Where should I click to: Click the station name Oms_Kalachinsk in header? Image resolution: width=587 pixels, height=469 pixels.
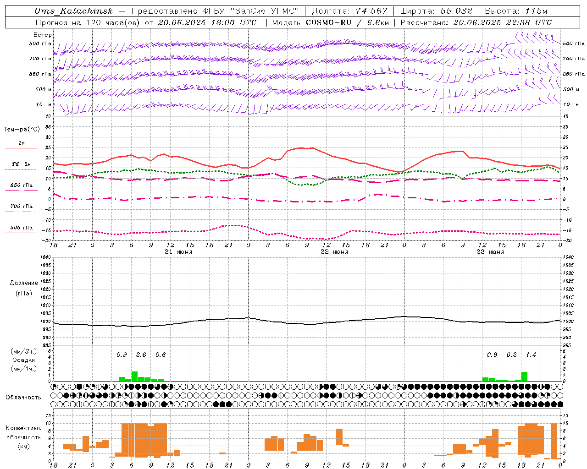pos(74,11)
